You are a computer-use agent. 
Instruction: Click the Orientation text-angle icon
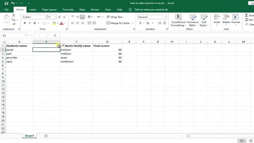coord(89,17)
